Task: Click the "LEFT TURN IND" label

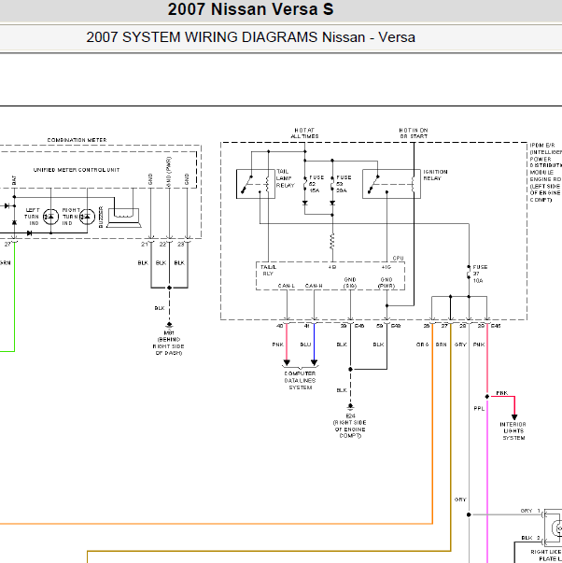Action: tap(32, 217)
